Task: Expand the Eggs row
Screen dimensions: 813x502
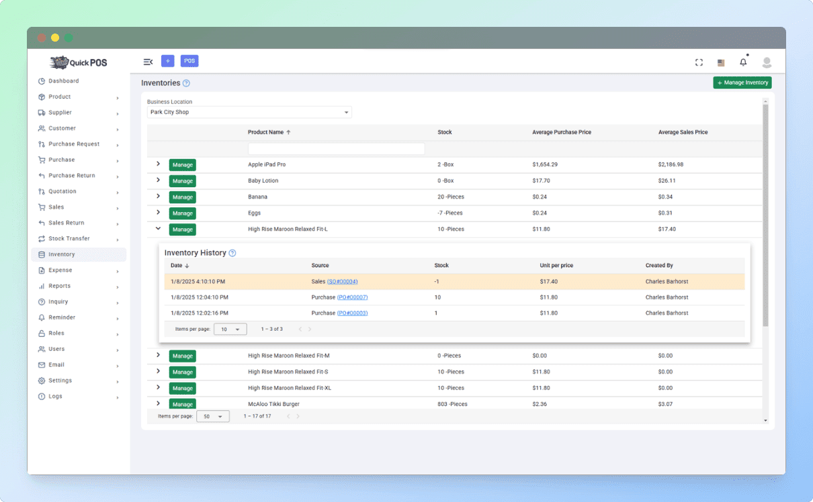Action: pyautogui.click(x=159, y=212)
